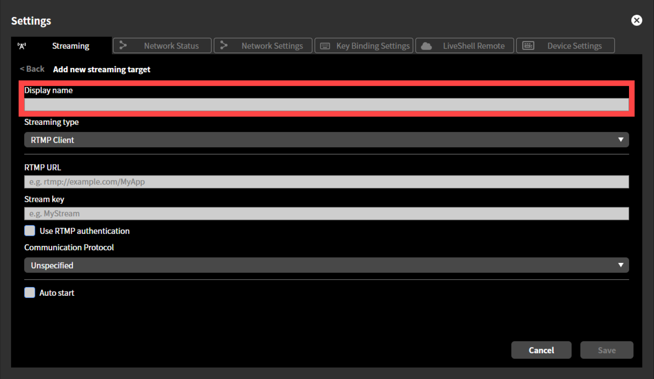654x379 pixels.
Task: Click the 'A' language icon on Streaming tab
Action: pos(22,45)
